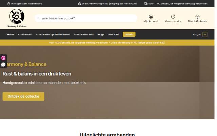217x136 pixels.
Task: Click Direct Afrekenen arrow icon
Action: tap(197, 17)
